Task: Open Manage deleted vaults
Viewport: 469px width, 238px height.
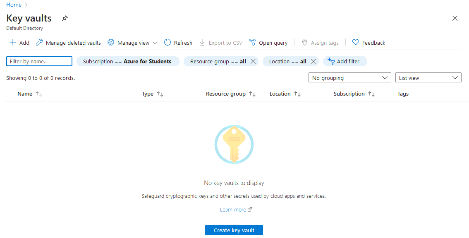Action: (69, 43)
